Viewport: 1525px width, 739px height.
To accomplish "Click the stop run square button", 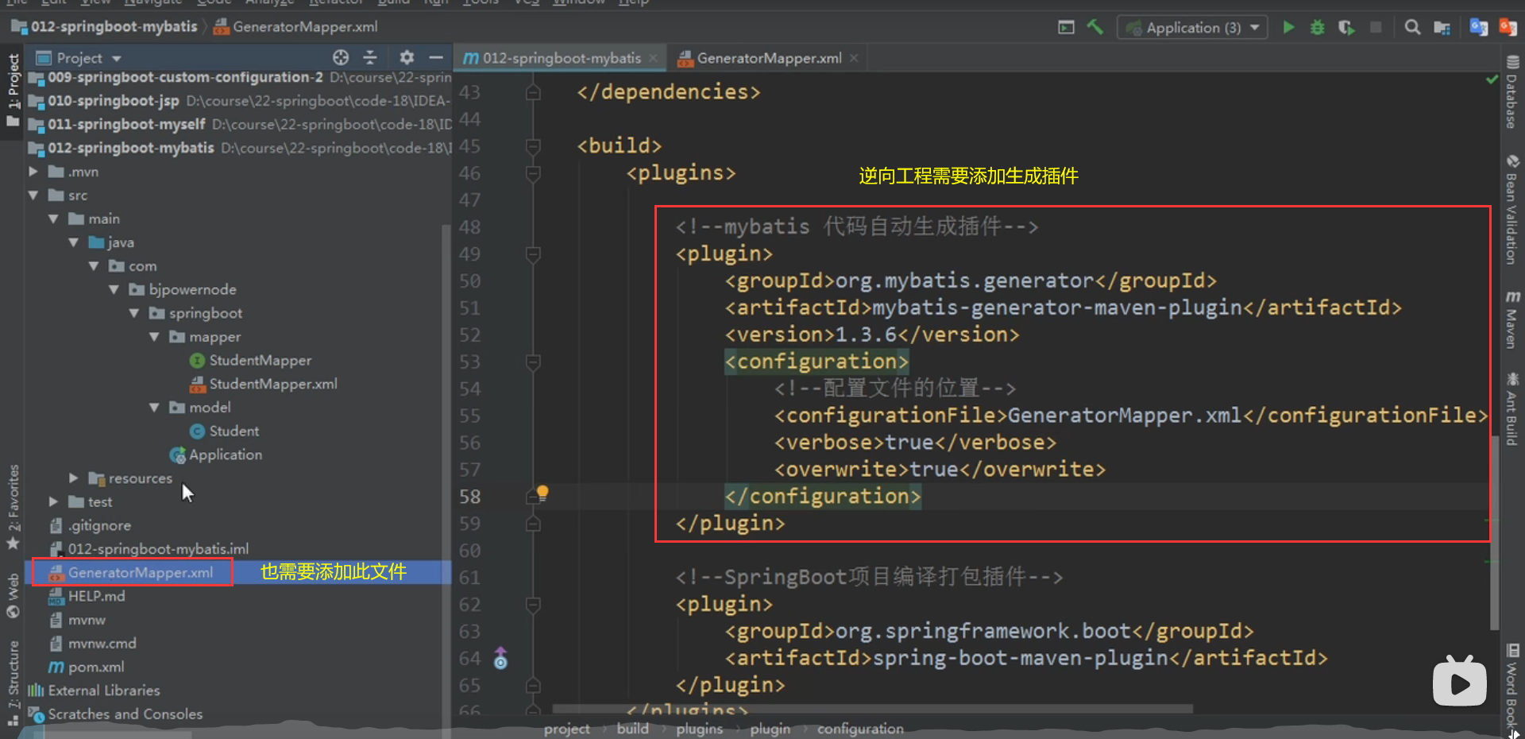I will pos(1376,27).
